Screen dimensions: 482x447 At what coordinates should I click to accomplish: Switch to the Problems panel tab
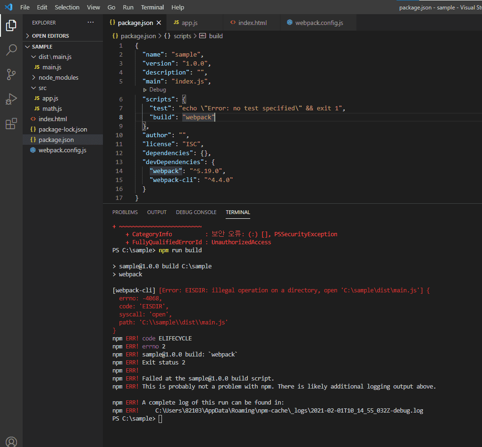tap(125, 212)
